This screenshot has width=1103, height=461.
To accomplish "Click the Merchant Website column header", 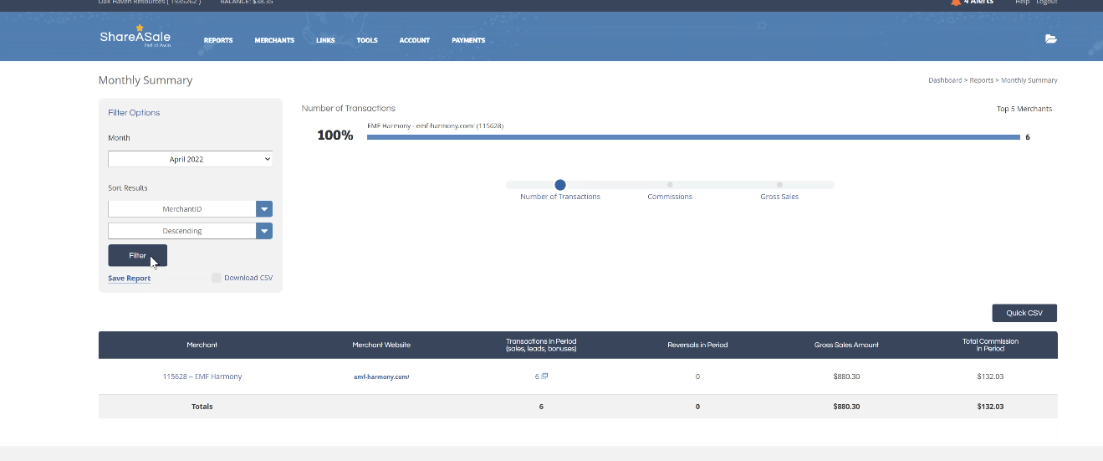I will click(381, 345).
